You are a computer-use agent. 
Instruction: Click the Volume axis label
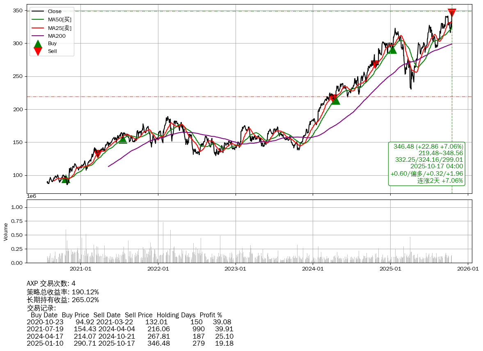point(6,232)
